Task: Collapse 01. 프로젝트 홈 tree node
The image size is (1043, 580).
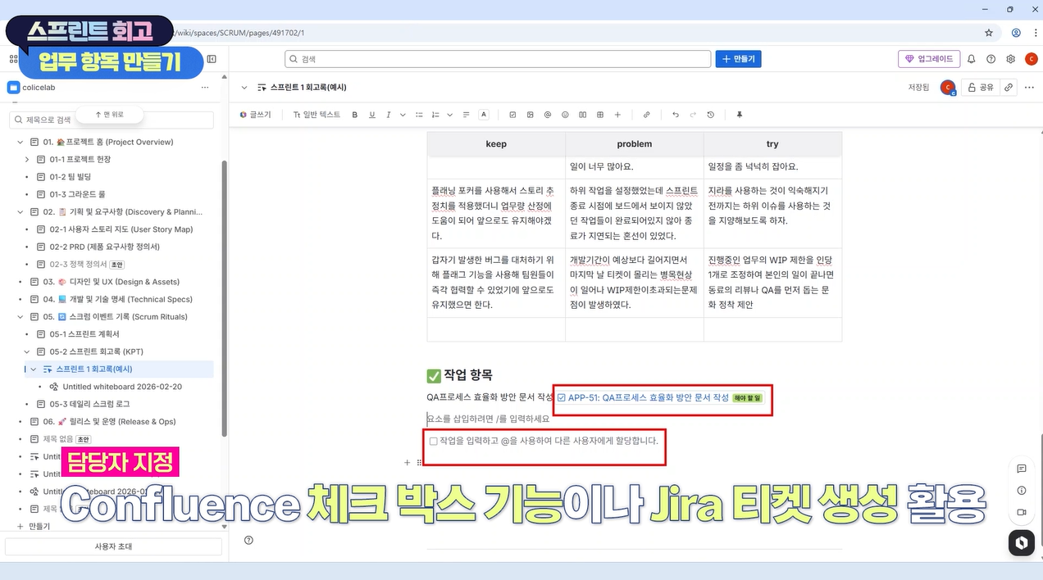Action: [x=21, y=142]
